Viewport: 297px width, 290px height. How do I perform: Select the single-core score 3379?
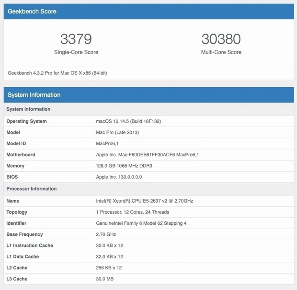pos(76,39)
